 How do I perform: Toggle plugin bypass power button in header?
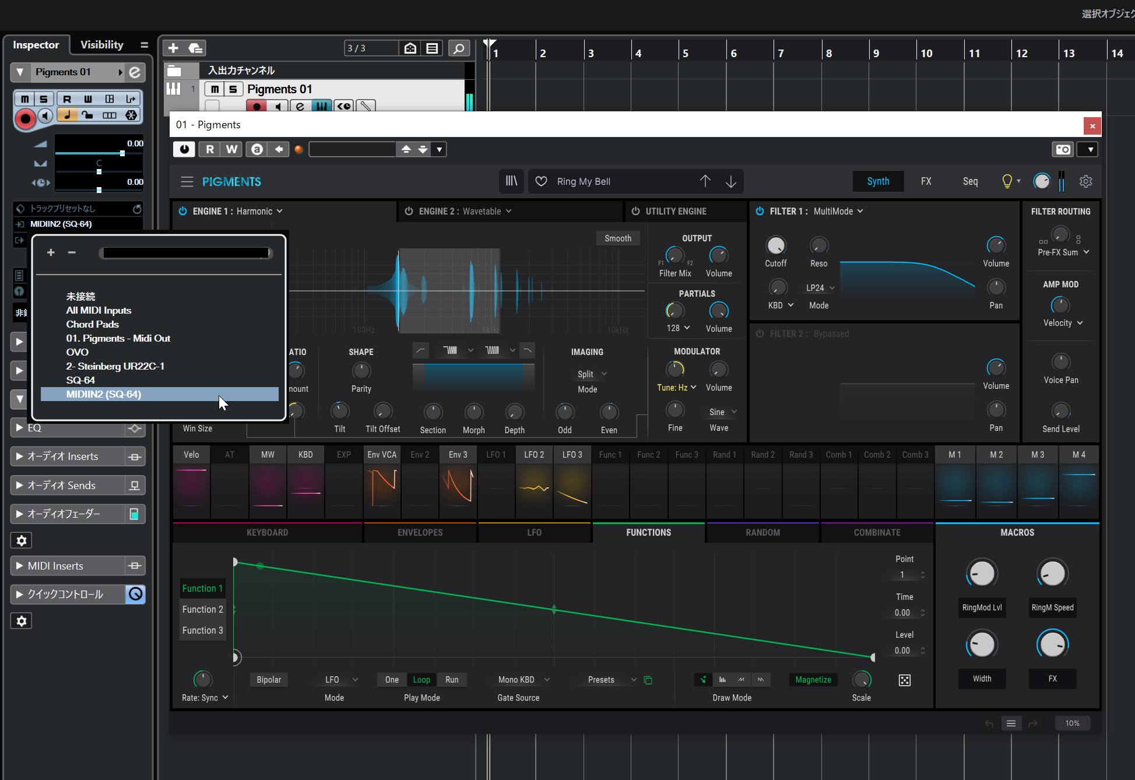pos(184,149)
